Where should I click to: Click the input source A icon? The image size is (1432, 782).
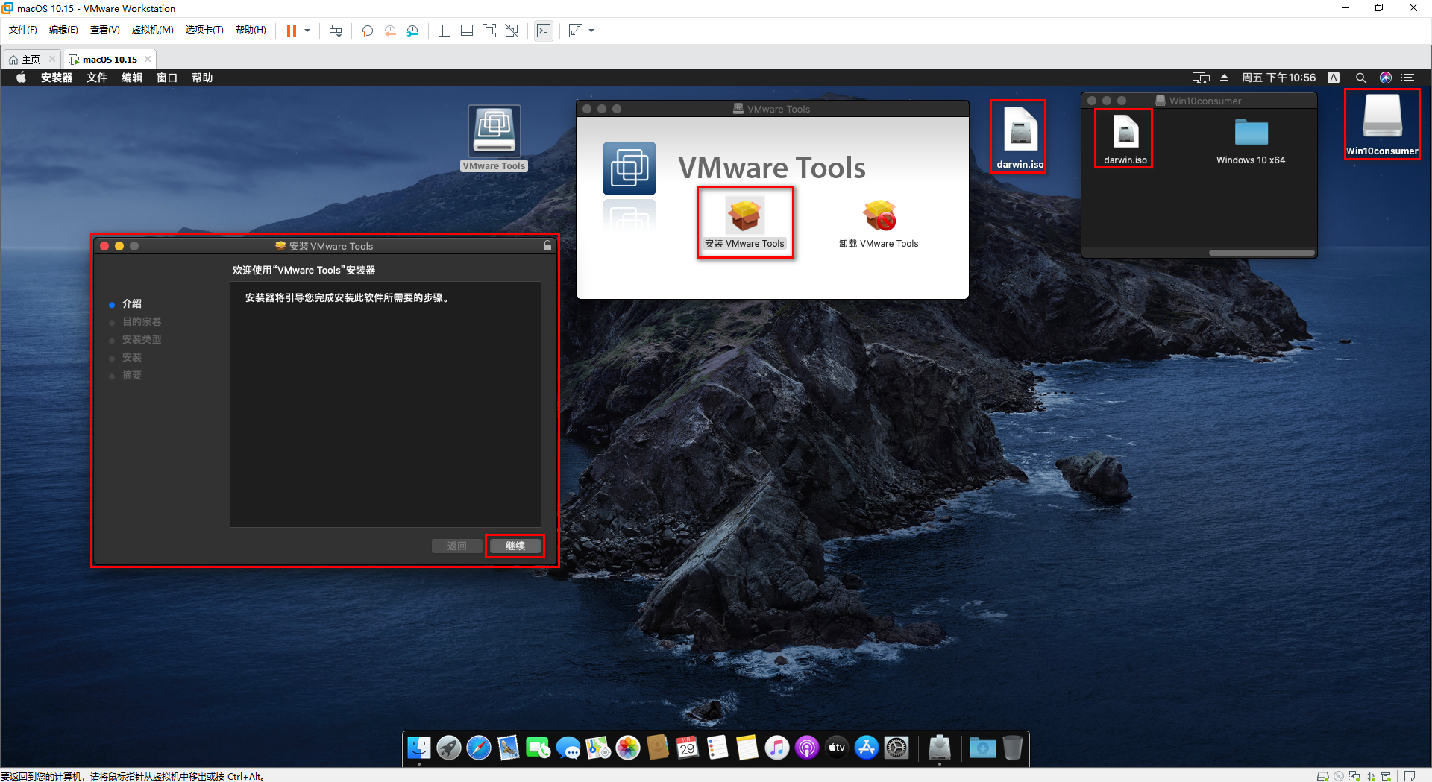coord(1334,78)
